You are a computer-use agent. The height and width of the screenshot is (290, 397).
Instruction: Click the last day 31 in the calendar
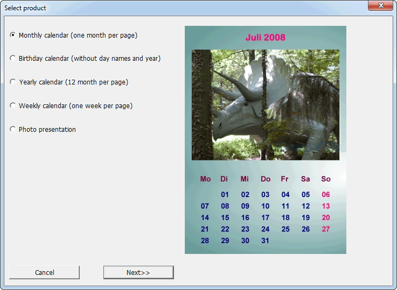coord(266,241)
